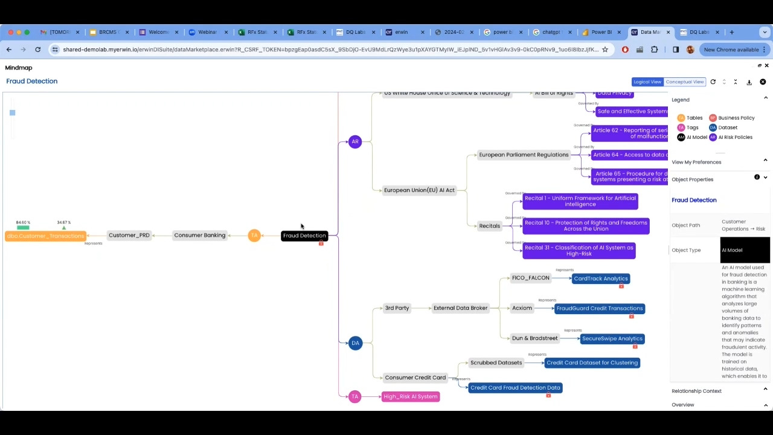Click the expand all nodes icon
Image resolution: width=773 pixels, height=435 pixels.
(724, 82)
